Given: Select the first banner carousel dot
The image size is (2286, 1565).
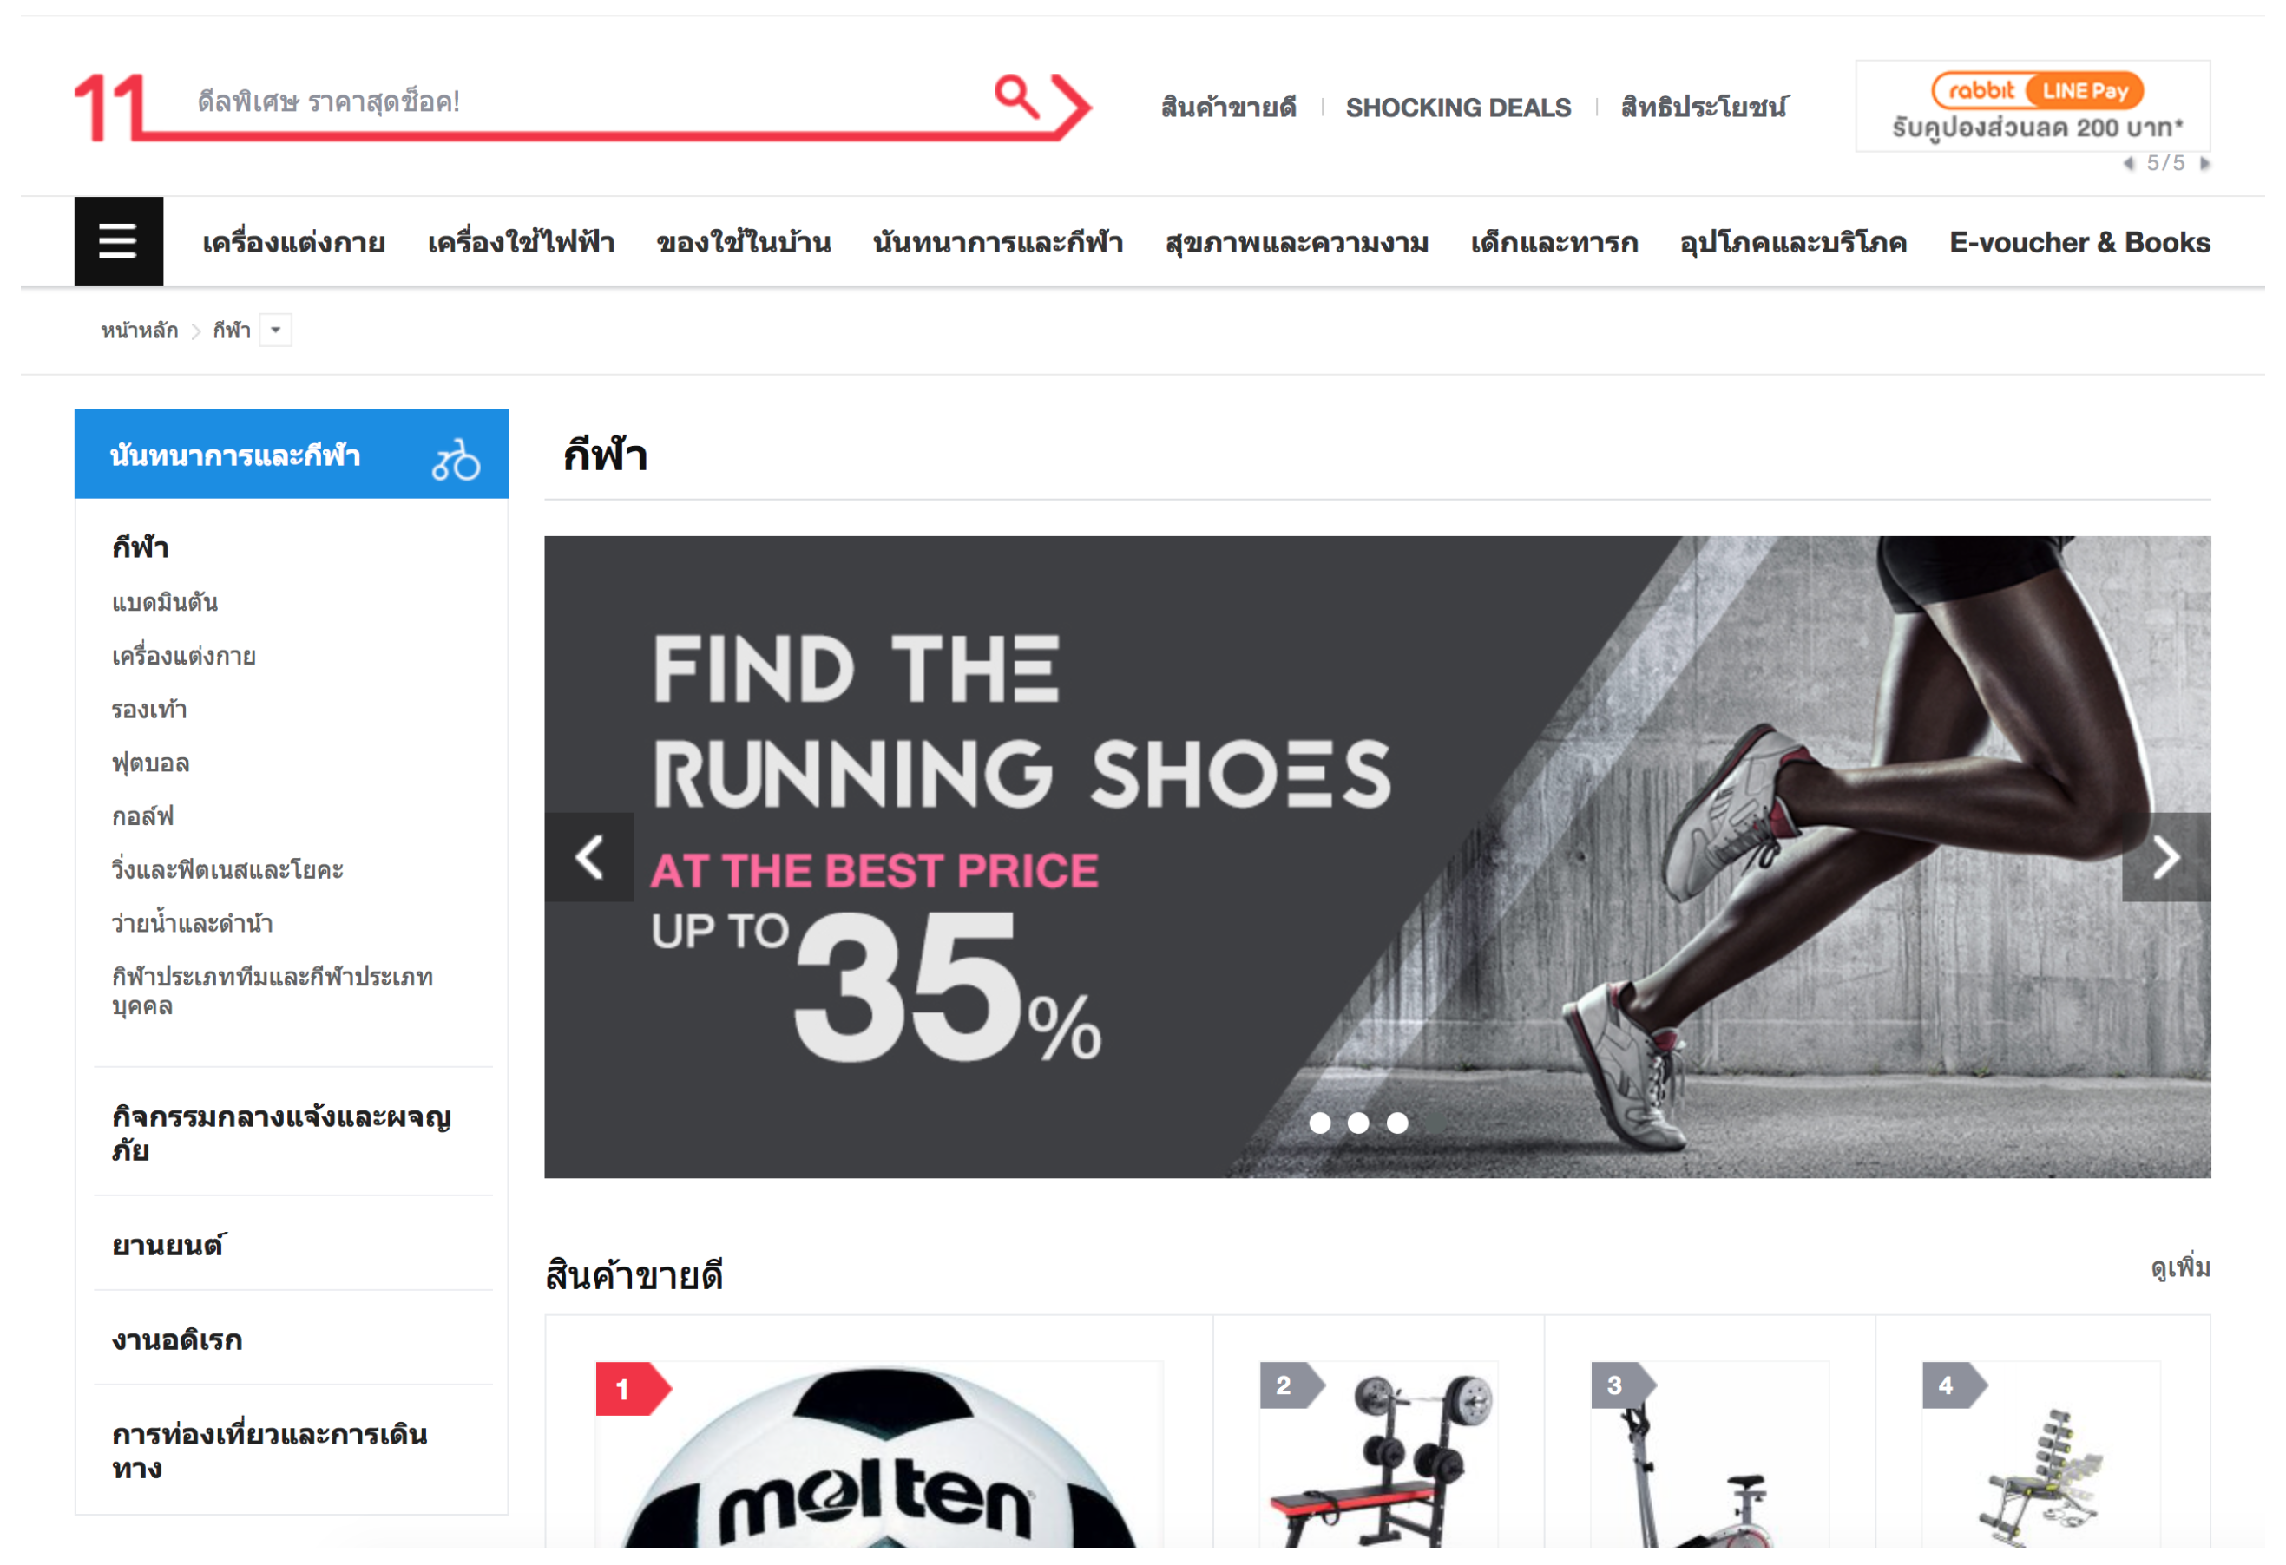Looking at the screenshot, I should [x=1320, y=1123].
